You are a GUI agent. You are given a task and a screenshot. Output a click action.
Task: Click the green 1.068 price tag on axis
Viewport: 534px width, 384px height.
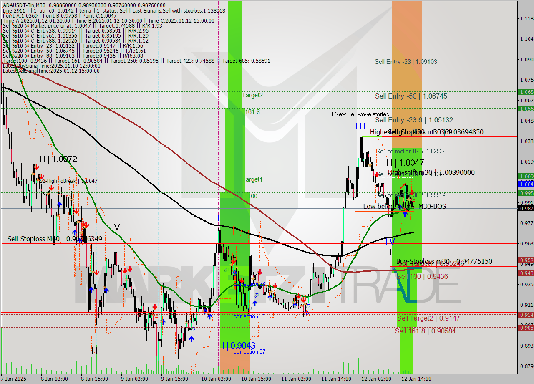[526, 92]
